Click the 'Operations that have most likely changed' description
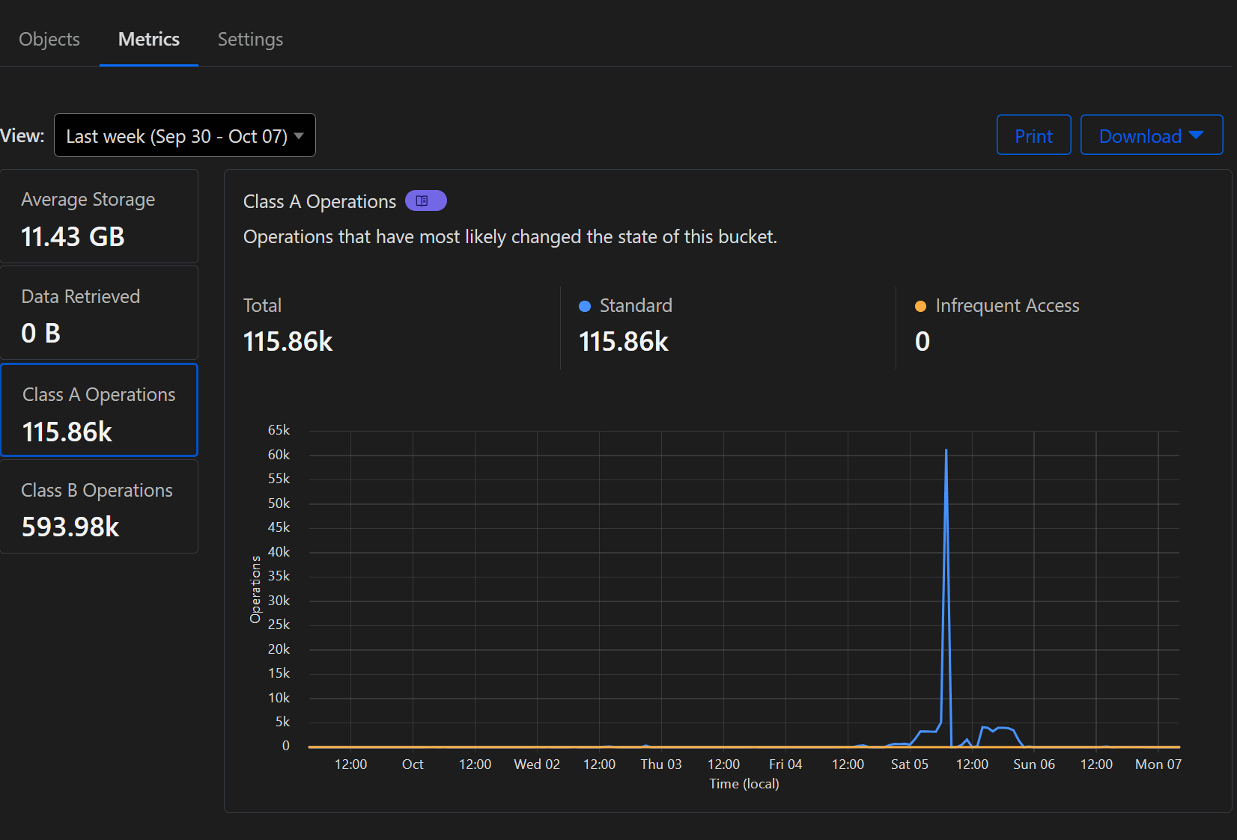The width and height of the screenshot is (1237, 840). click(510, 237)
